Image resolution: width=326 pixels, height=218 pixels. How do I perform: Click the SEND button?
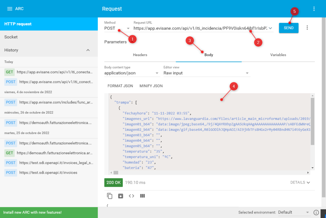coord(288,28)
